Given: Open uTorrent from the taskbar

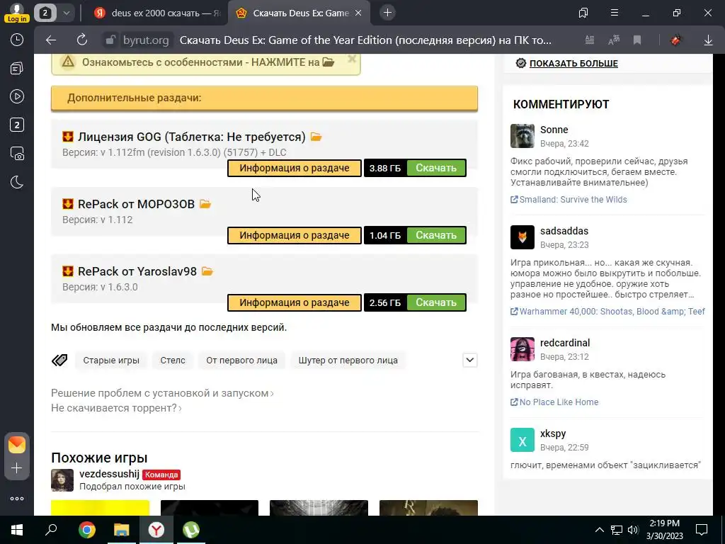Looking at the screenshot, I should tap(191, 530).
